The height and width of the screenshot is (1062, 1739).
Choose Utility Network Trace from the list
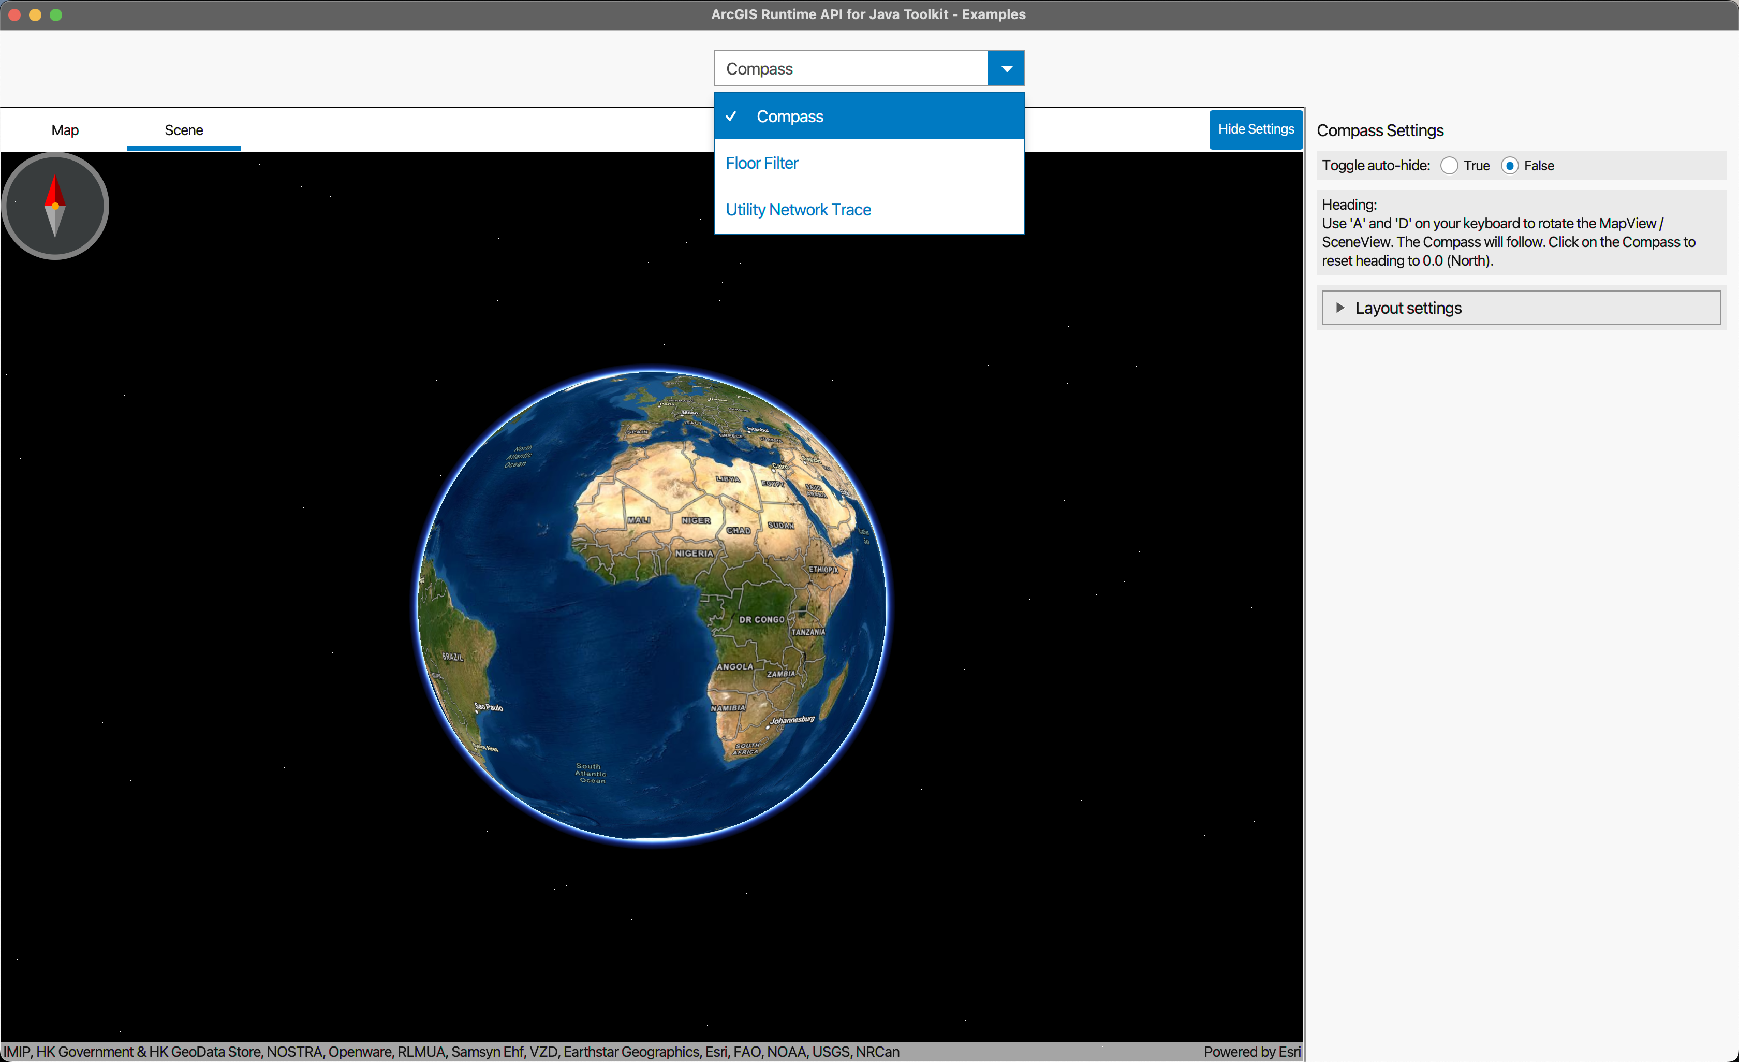tap(798, 210)
